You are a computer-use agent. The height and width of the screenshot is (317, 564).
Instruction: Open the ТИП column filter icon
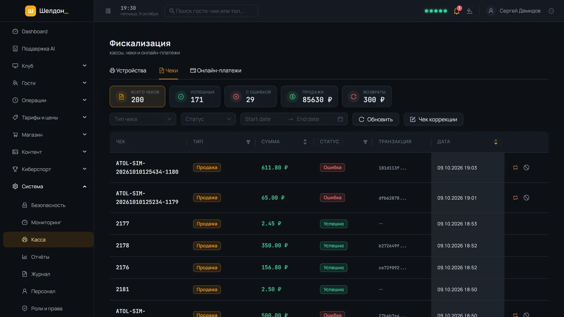tap(248, 142)
